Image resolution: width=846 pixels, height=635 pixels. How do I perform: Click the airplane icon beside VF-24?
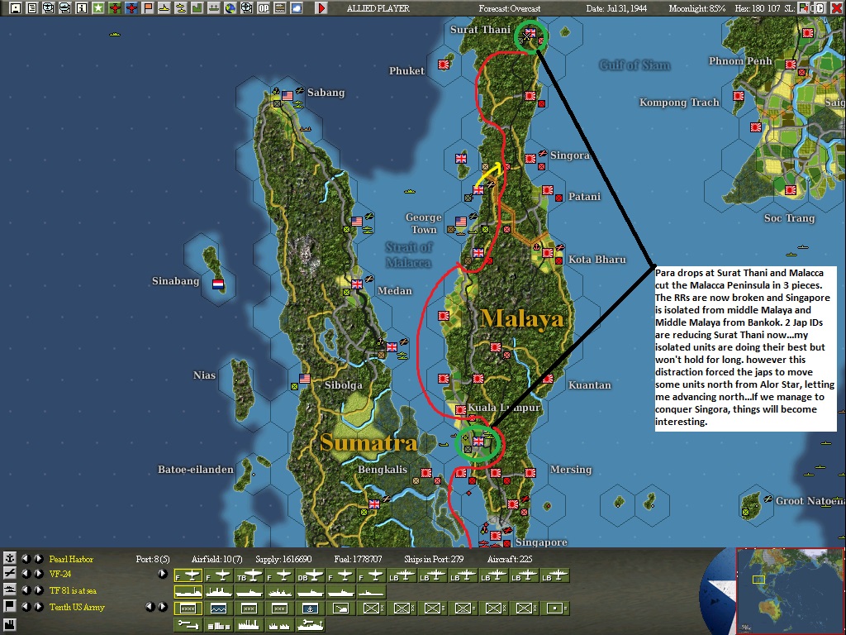click(9, 574)
